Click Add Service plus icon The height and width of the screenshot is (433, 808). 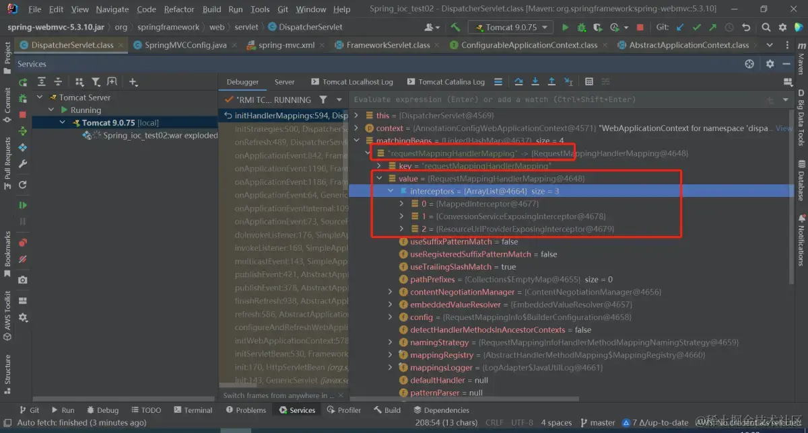coord(133,82)
